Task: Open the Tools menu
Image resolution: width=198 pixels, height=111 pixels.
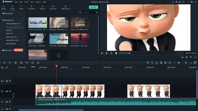Action: 26,2
